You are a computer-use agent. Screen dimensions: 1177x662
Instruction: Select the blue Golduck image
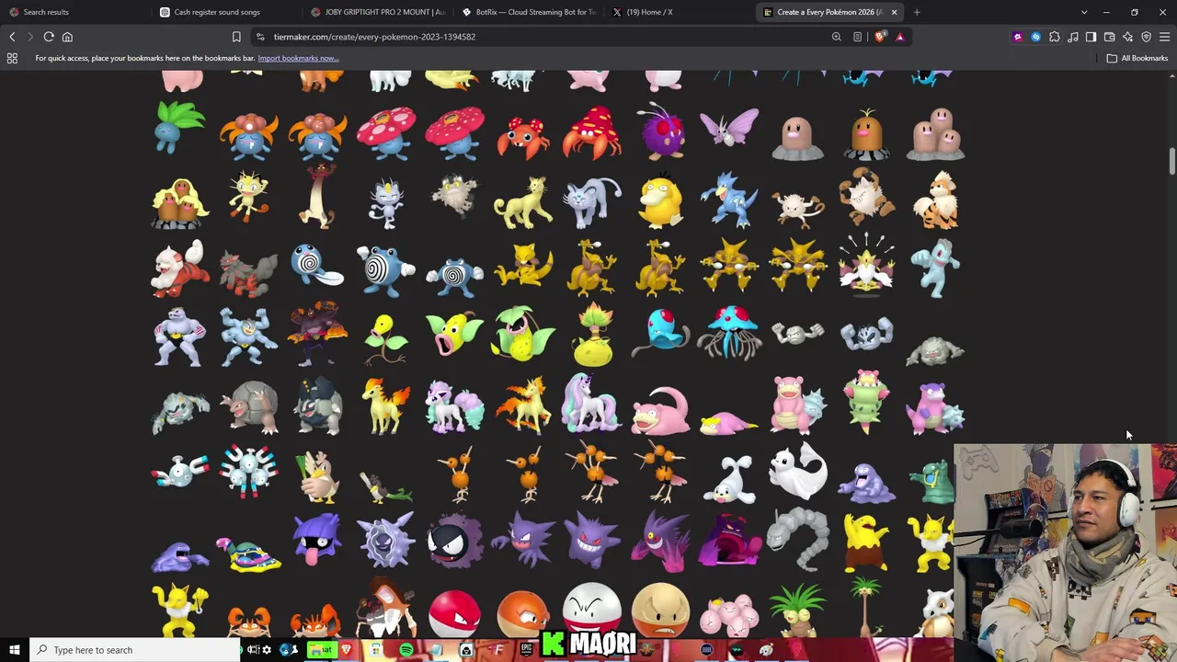coord(729,199)
